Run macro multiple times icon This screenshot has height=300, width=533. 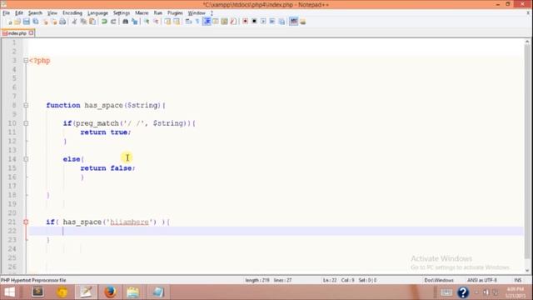click(272, 22)
